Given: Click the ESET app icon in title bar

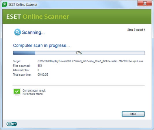Looking at the screenshot, I should (5, 5).
